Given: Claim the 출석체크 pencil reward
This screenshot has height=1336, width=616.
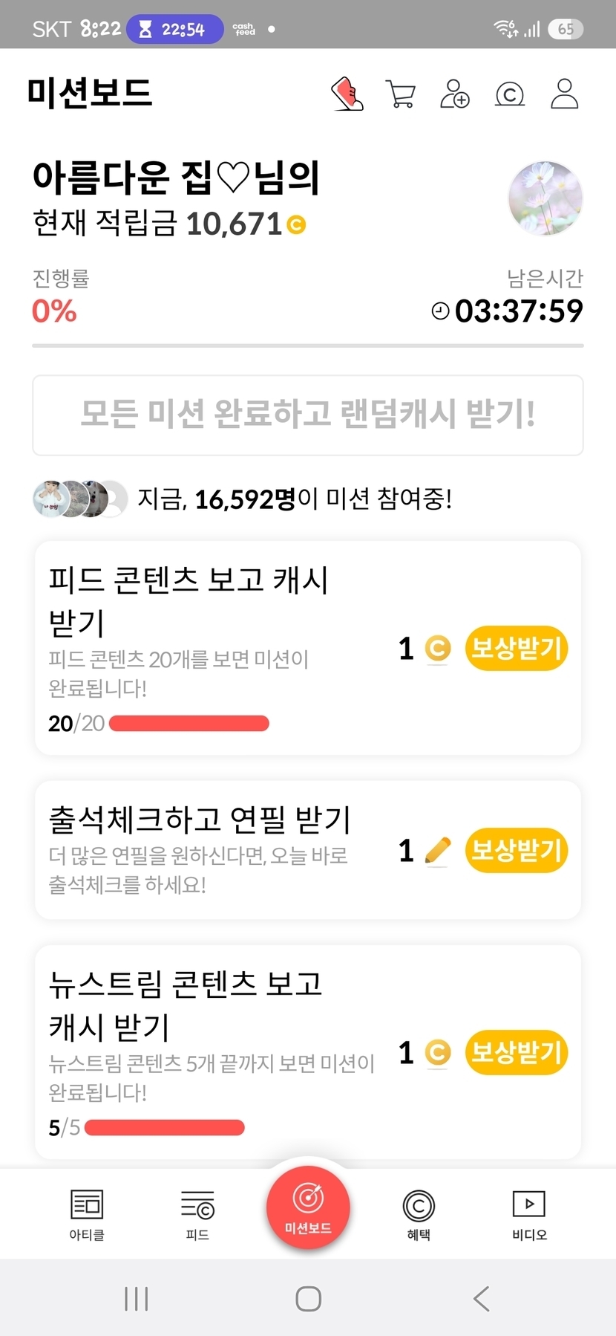Looking at the screenshot, I should pyautogui.click(x=516, y=850).
